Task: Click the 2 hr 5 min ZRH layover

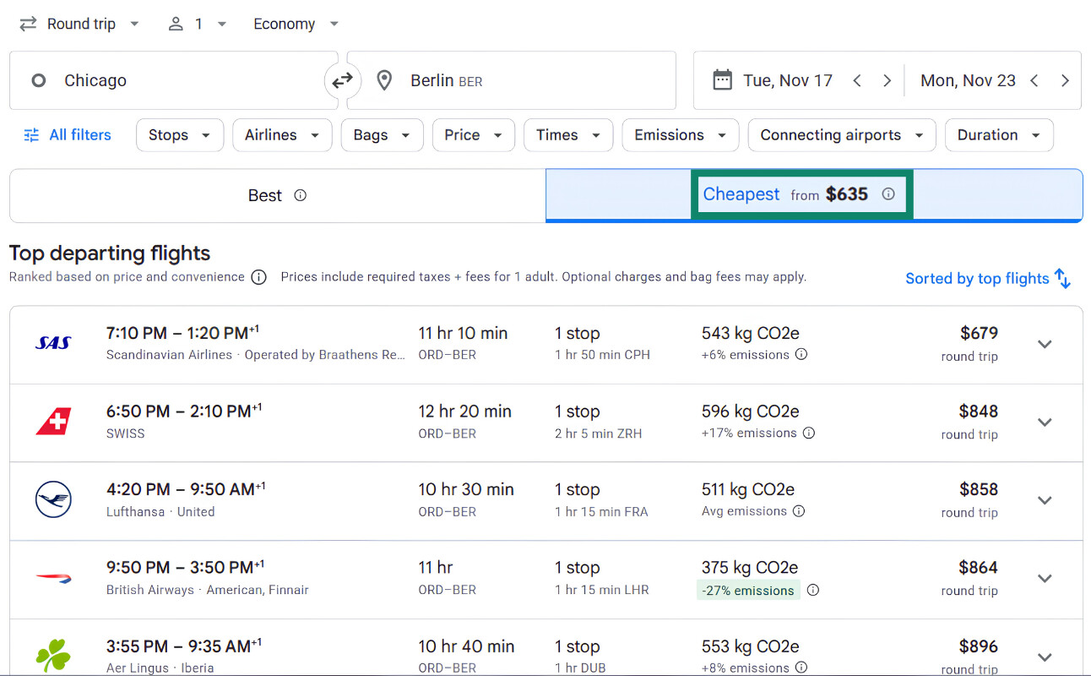Action: tap(598, 433)
